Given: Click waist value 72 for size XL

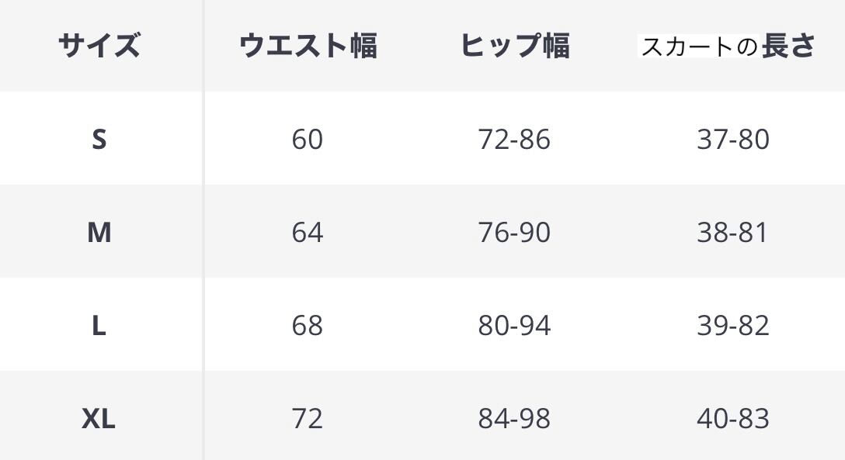Looking at the screenshot, I should [308, 419].
